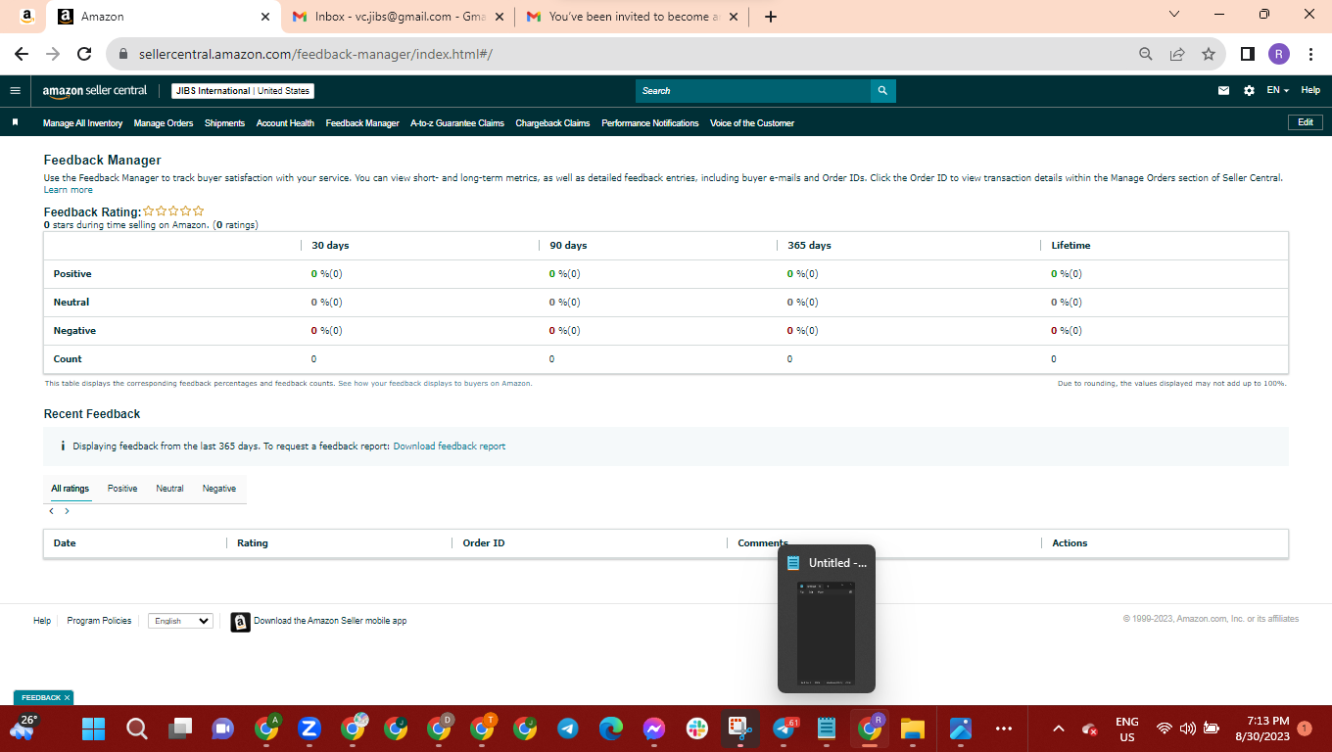
Task: Toggle the browser side panel icon
Action: point(1248,54)
